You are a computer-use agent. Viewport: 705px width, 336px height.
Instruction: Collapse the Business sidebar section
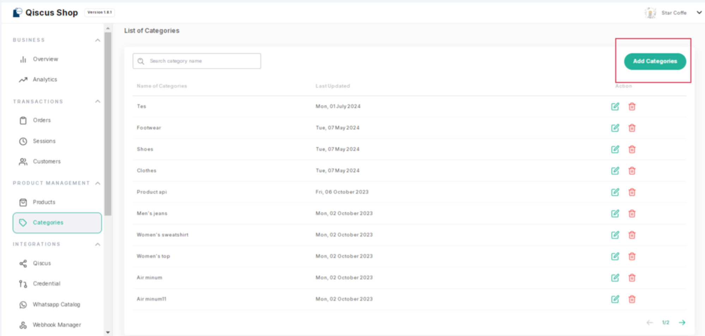pos(98,40)
